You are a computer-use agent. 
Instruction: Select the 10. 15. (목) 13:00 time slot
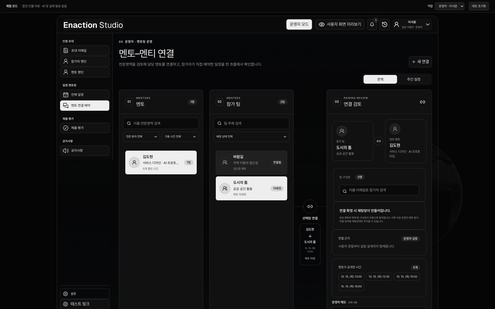coord(351,277)
